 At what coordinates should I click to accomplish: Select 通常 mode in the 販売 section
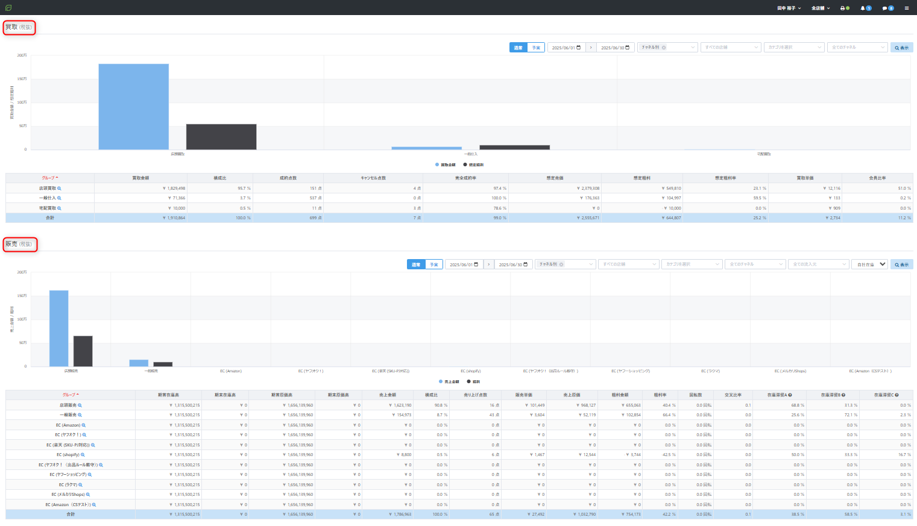416,265
